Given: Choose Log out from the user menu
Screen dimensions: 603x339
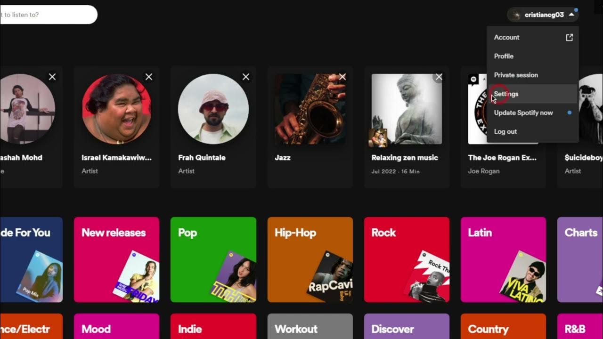Looking at the screenshot, I should click(532, 131).
